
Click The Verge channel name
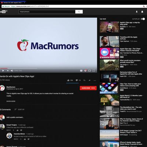pyautogui.click(x=123, y=65)
